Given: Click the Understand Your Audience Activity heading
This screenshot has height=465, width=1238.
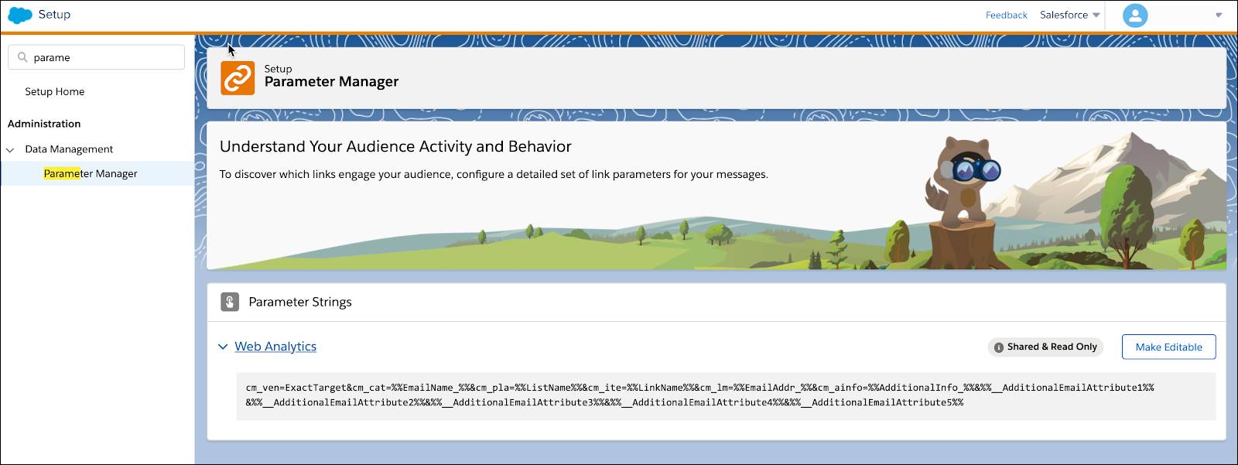Looking at the screenshot, I should pyautogui.click(x=395, y=146).
